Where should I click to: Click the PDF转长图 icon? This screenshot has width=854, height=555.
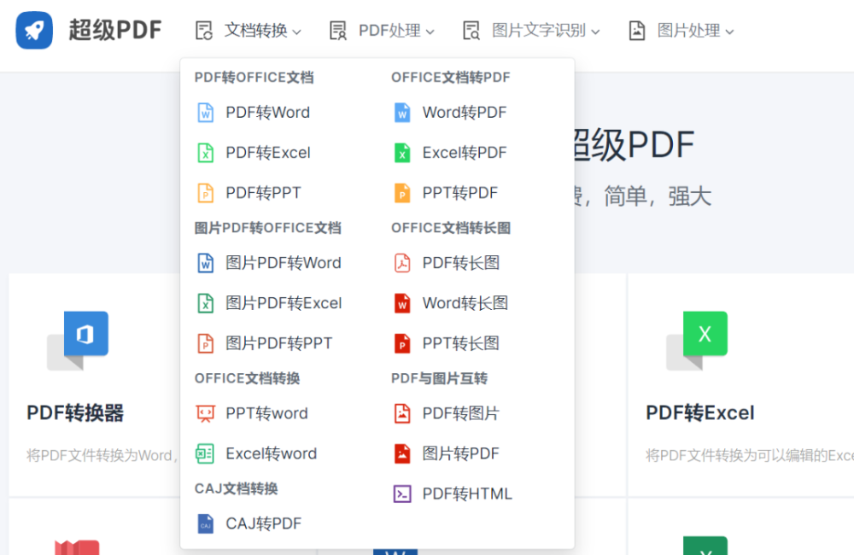point(402,263)
